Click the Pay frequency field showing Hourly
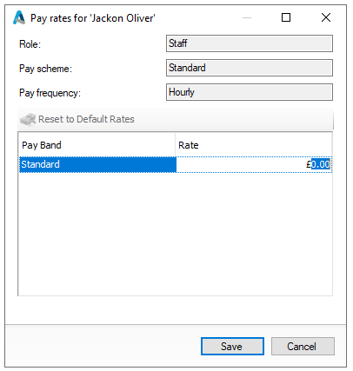This screenshot has height=371, width=353. coord(250,92)
